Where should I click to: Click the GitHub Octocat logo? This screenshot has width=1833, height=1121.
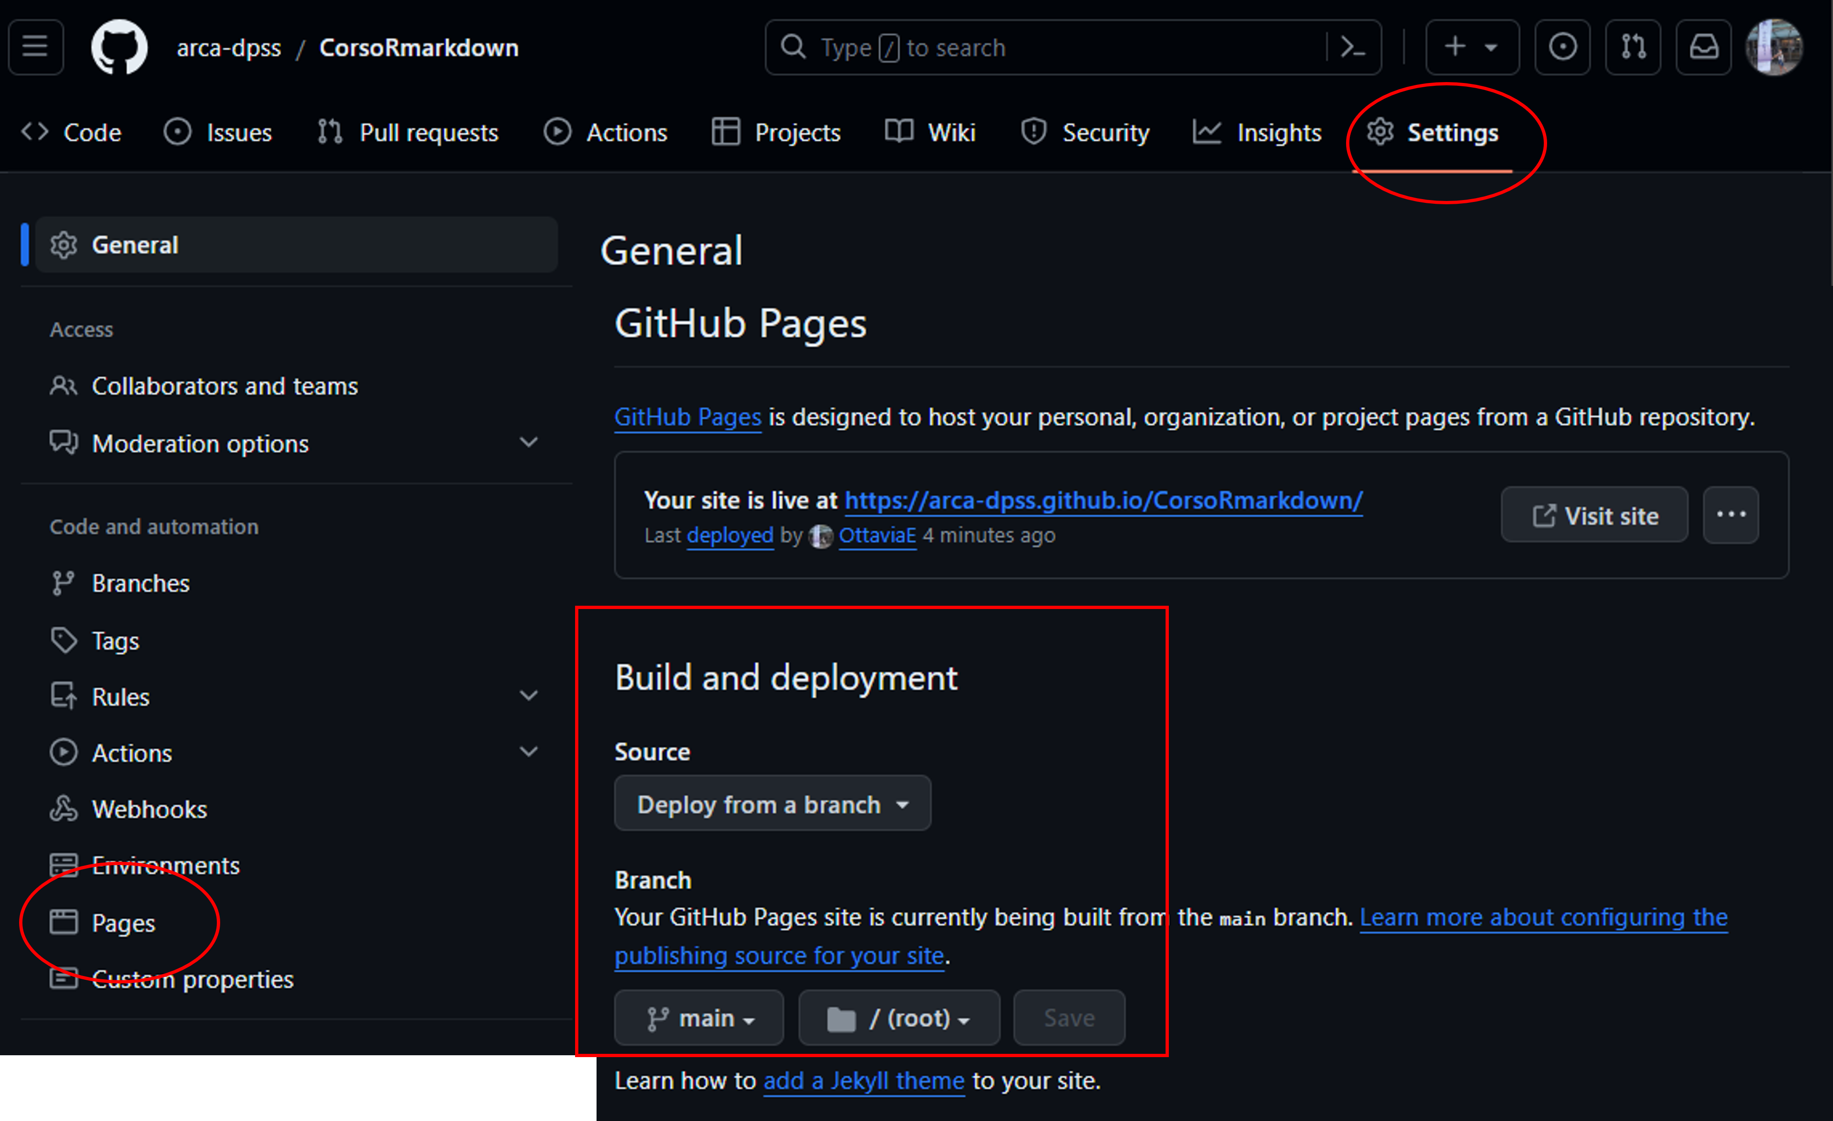(x=119, y=47)
